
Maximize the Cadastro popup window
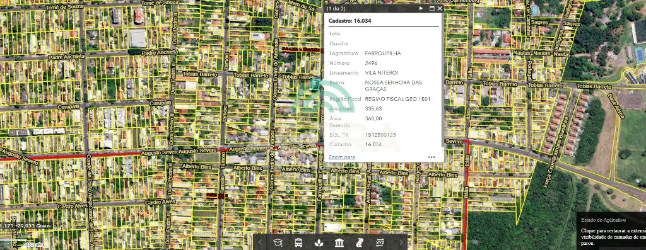(432, 8)
